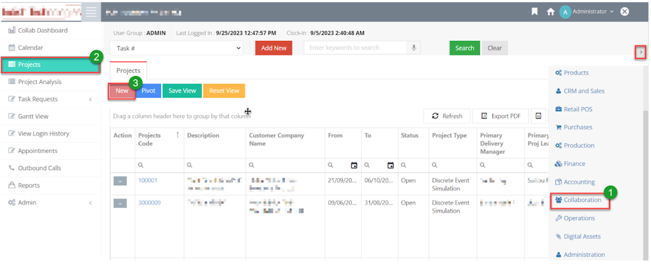Expand action menu for project 100001
Image resolution: width=651 pixels, height=265 pixels.
[120, 181]
